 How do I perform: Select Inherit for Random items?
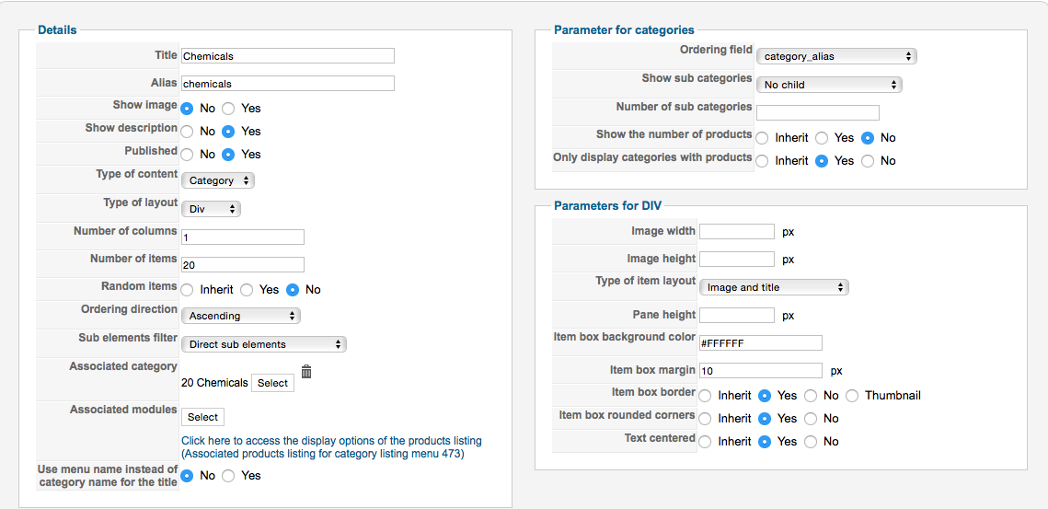click(188, 290)
